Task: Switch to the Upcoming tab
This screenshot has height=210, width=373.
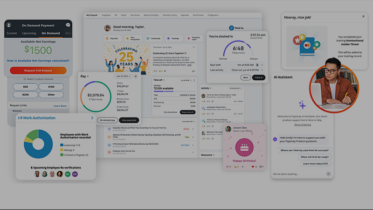Action: pyautogui.click(x=29, y=34)
